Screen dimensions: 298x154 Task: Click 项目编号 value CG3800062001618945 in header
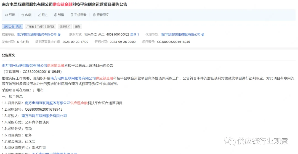[174, 42]
